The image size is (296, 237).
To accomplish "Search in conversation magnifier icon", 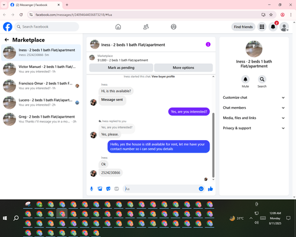I will [262, 79].
